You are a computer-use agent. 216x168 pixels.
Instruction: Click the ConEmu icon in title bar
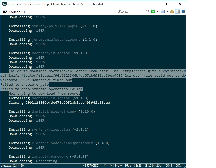pyautogui.click(x=4, y=4)
